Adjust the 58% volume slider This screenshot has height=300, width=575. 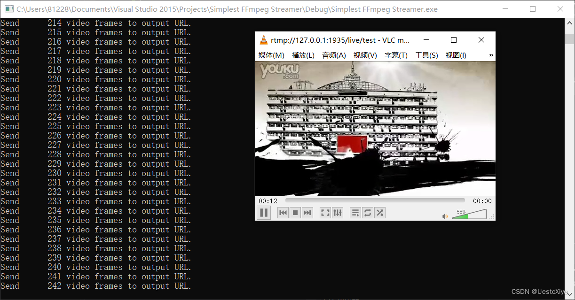point(469,215)
